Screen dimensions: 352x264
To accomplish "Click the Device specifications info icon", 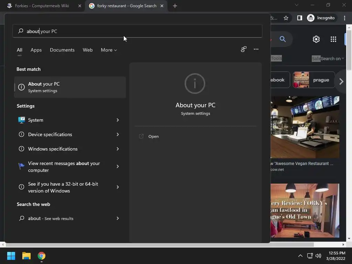I will pyautogui.click(x=21, y=134).
